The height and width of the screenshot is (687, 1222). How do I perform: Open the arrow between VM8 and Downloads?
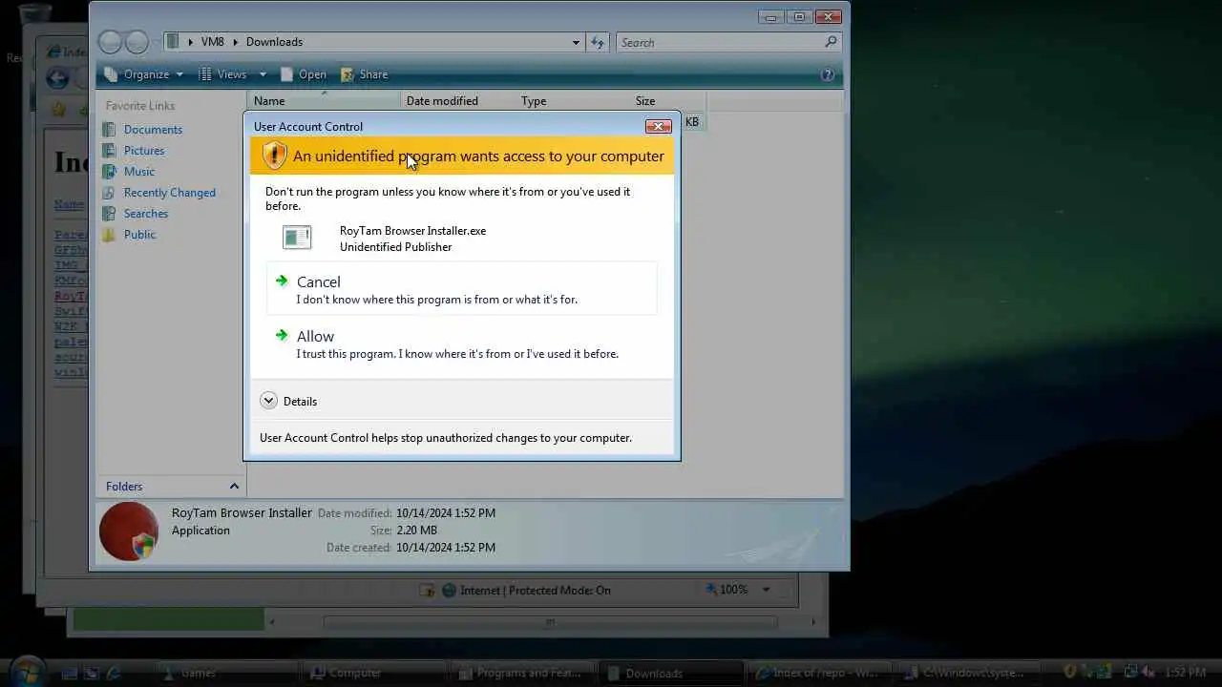pos(235,42)
